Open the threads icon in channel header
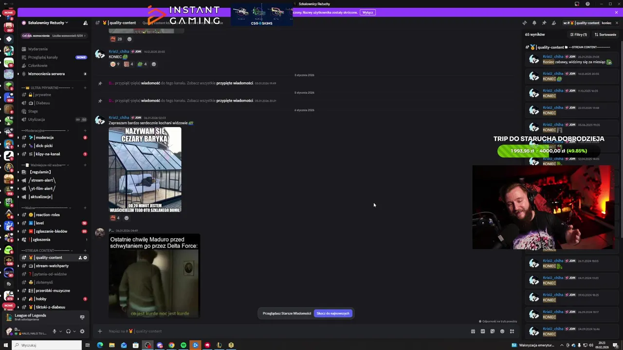 (x=524, y=23)
